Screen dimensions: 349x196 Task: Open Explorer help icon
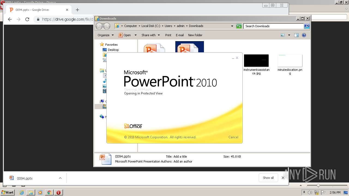pyautogui.click(x=304, y=35)
